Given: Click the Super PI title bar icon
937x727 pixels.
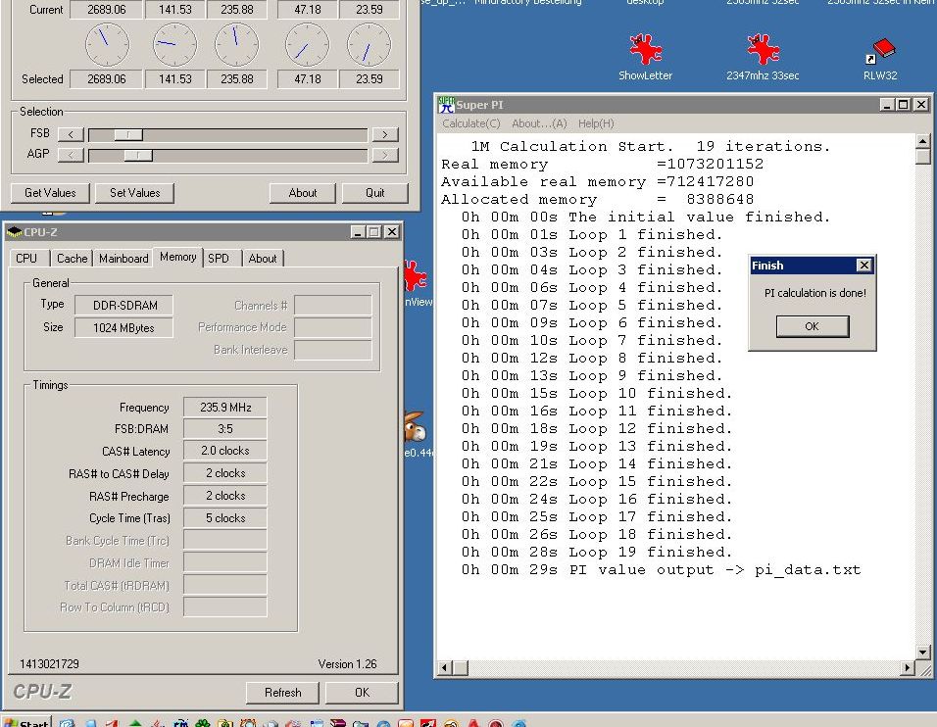Looking at the screenshot, I should coord(446,105).
